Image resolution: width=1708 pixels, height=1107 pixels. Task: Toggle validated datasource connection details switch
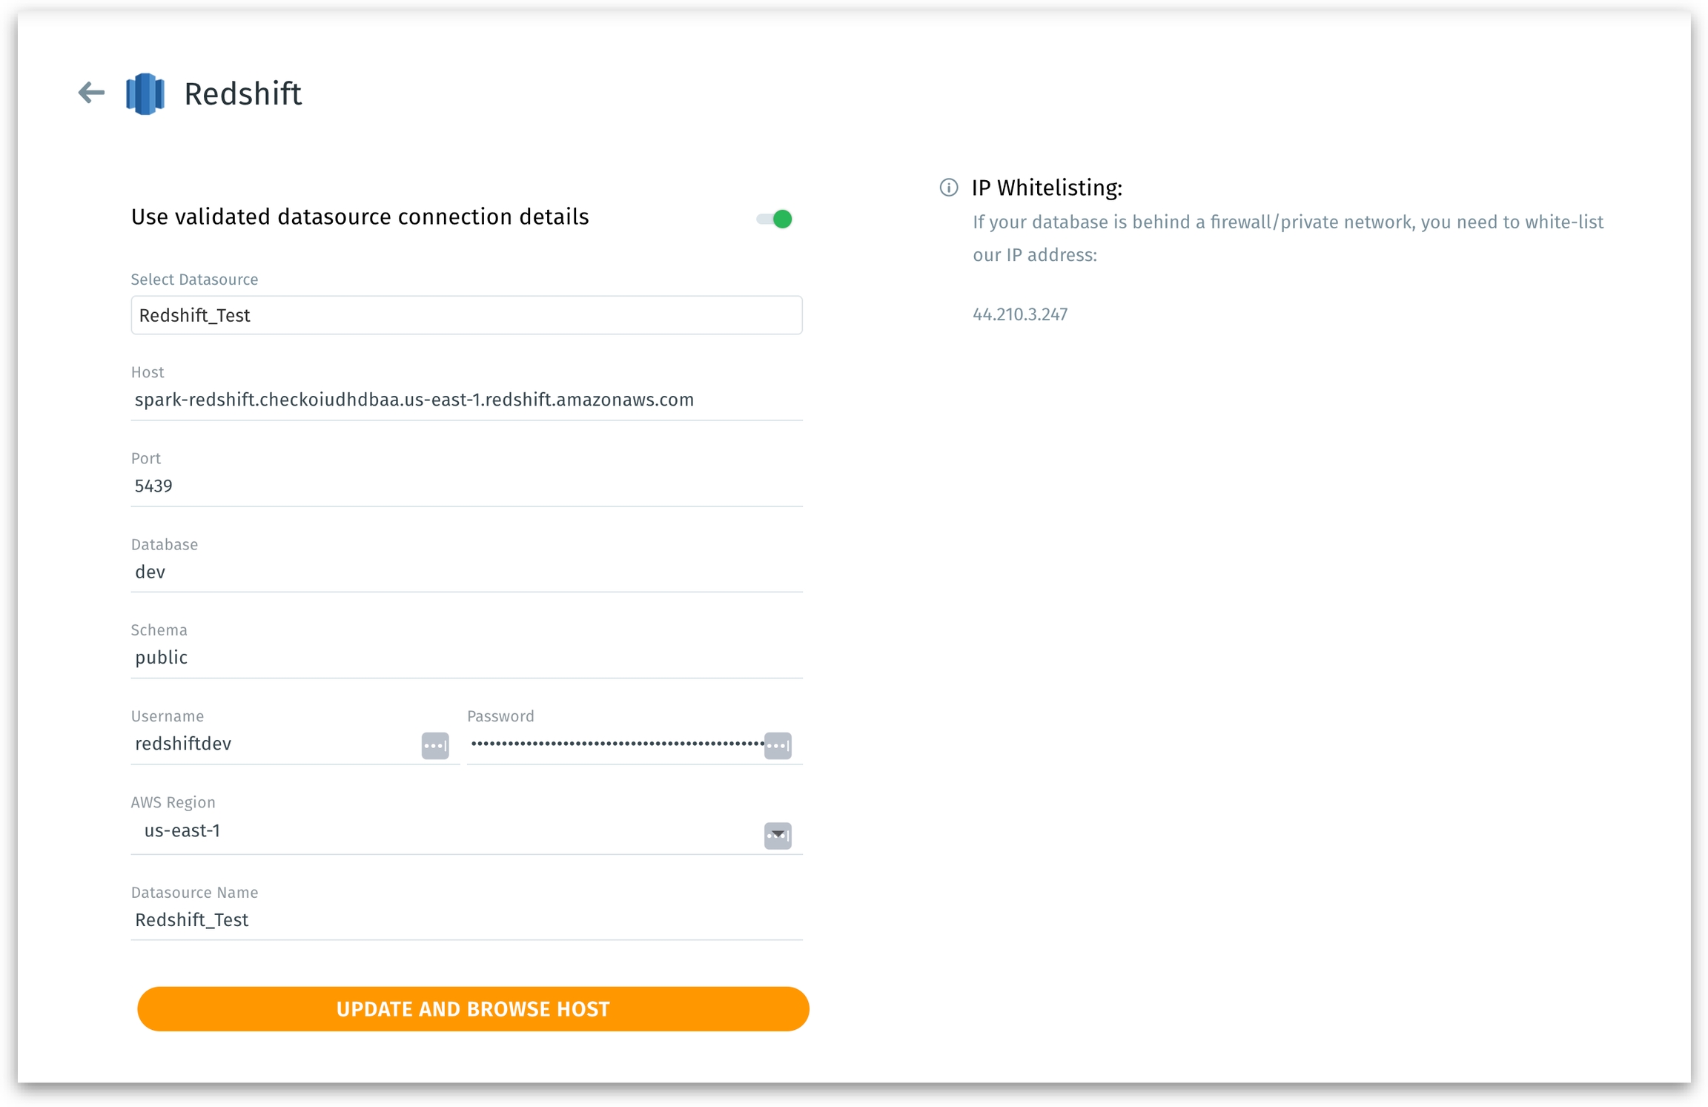click(775, 219)
